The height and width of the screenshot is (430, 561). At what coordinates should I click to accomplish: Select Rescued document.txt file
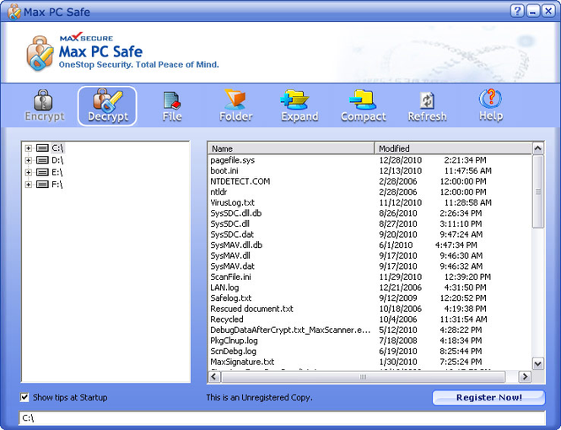tap(251, 309)
